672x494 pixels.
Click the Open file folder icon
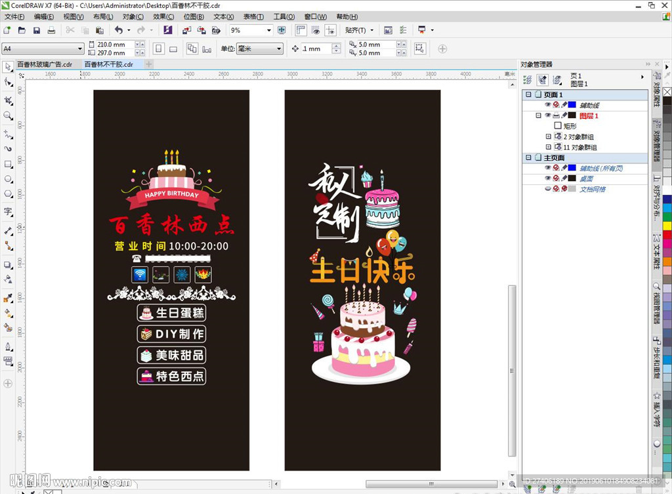pos(22,30)
